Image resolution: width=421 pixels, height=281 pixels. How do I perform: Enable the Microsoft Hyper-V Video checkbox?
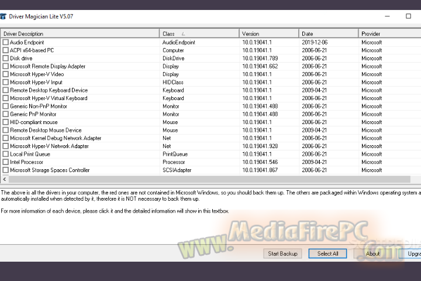pos(5,74)
